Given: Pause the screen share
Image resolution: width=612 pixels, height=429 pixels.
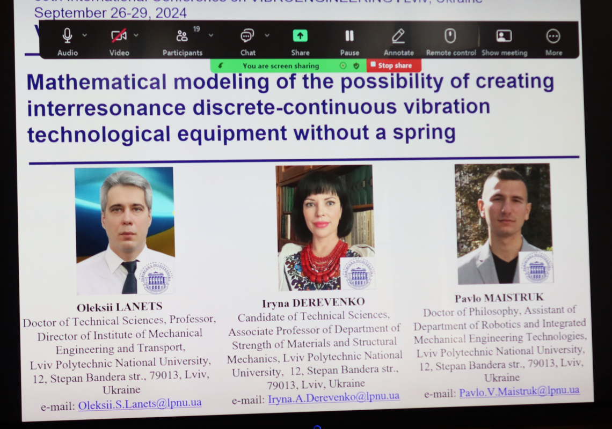Looking at the screenshot, I should coord(349,36).
